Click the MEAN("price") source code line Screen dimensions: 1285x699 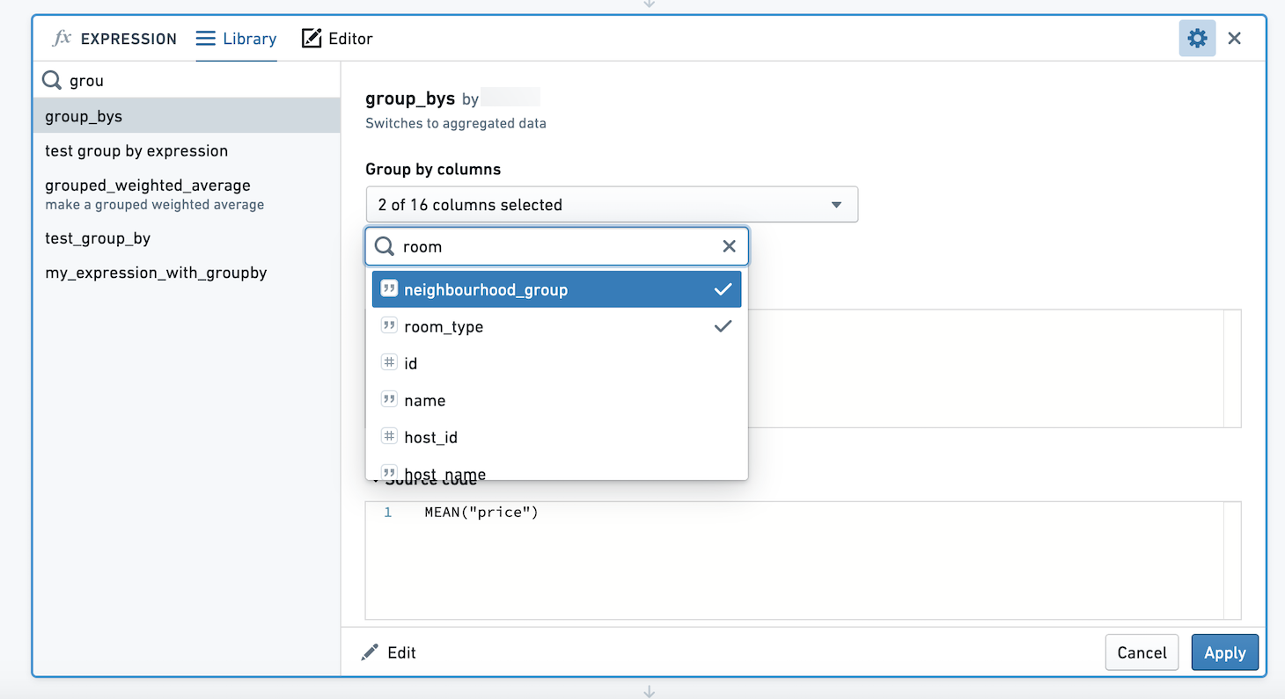coord(481,512)
